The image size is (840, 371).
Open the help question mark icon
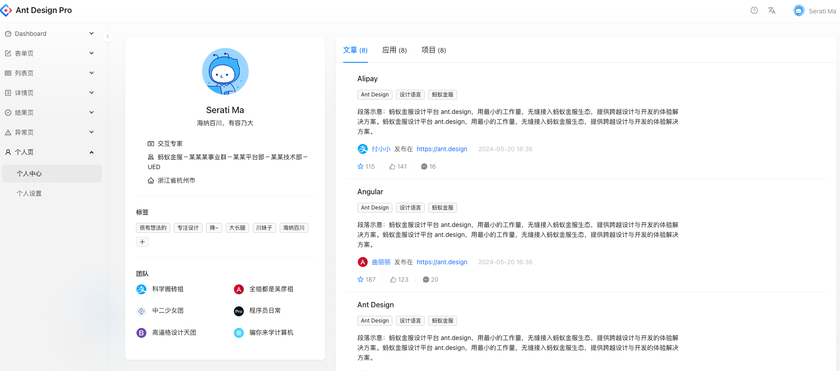coord(754,10)
